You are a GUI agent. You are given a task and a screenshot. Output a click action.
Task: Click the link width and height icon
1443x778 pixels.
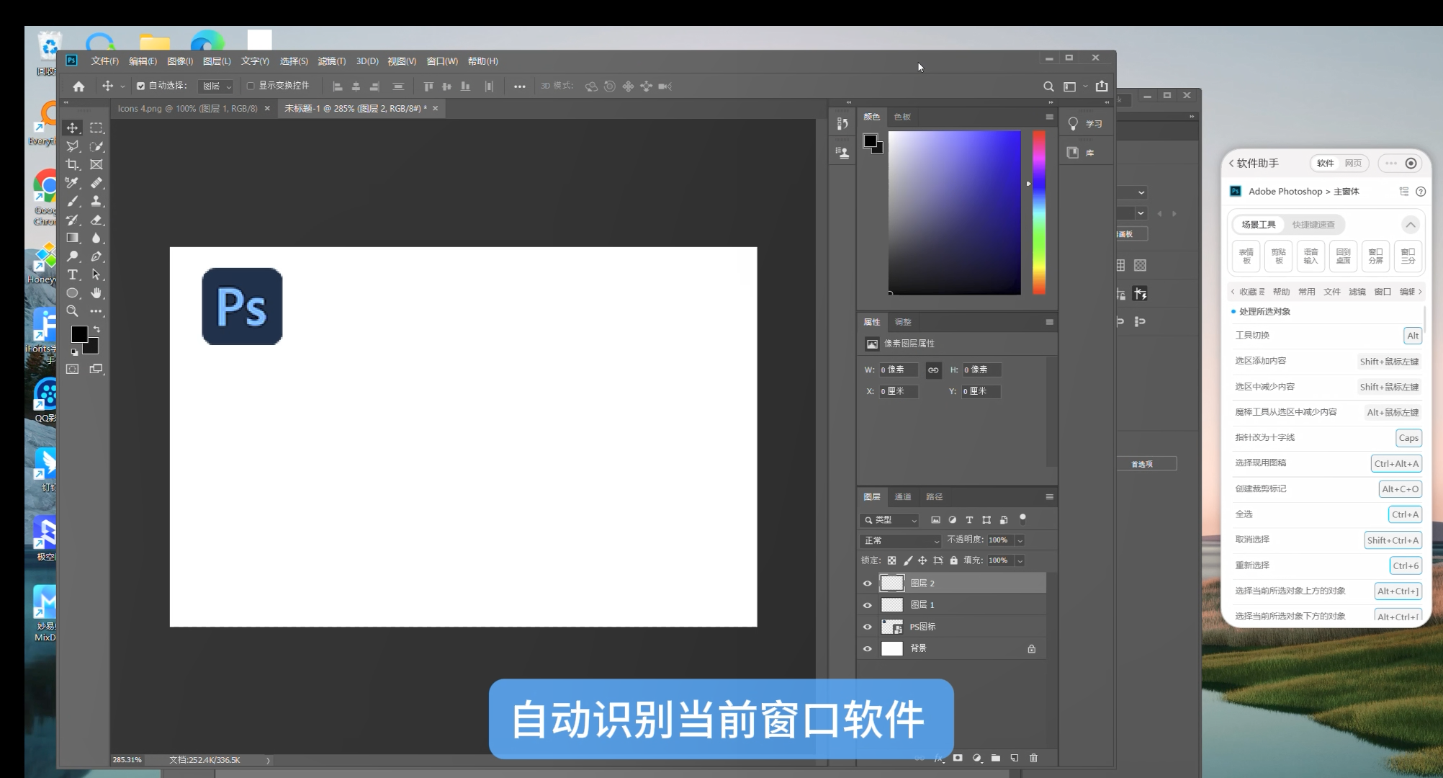coord(933,370)
